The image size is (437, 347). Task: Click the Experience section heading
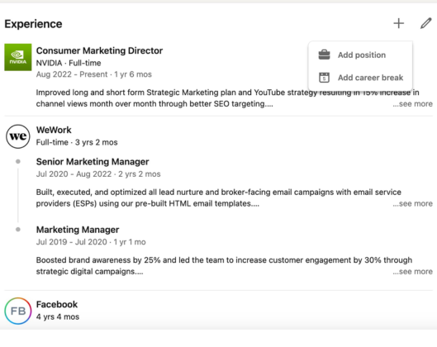click(x=33, y=24)
